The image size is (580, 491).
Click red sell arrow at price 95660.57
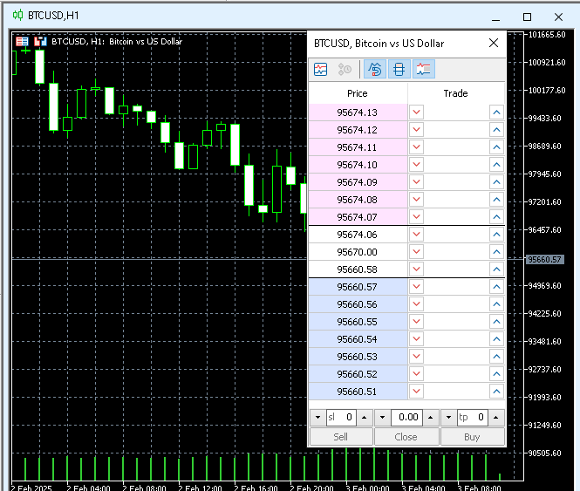[x=417, y=286]
